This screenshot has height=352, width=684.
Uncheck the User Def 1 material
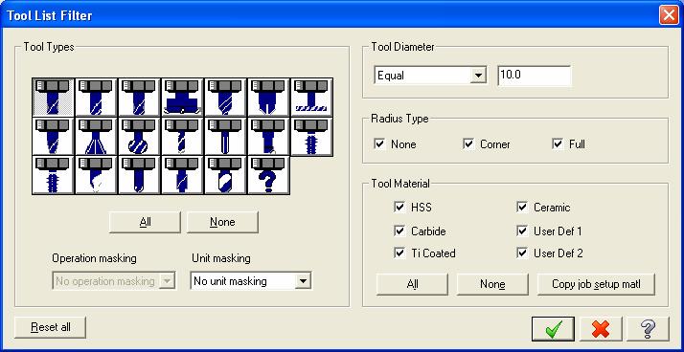tap(522, 231)
